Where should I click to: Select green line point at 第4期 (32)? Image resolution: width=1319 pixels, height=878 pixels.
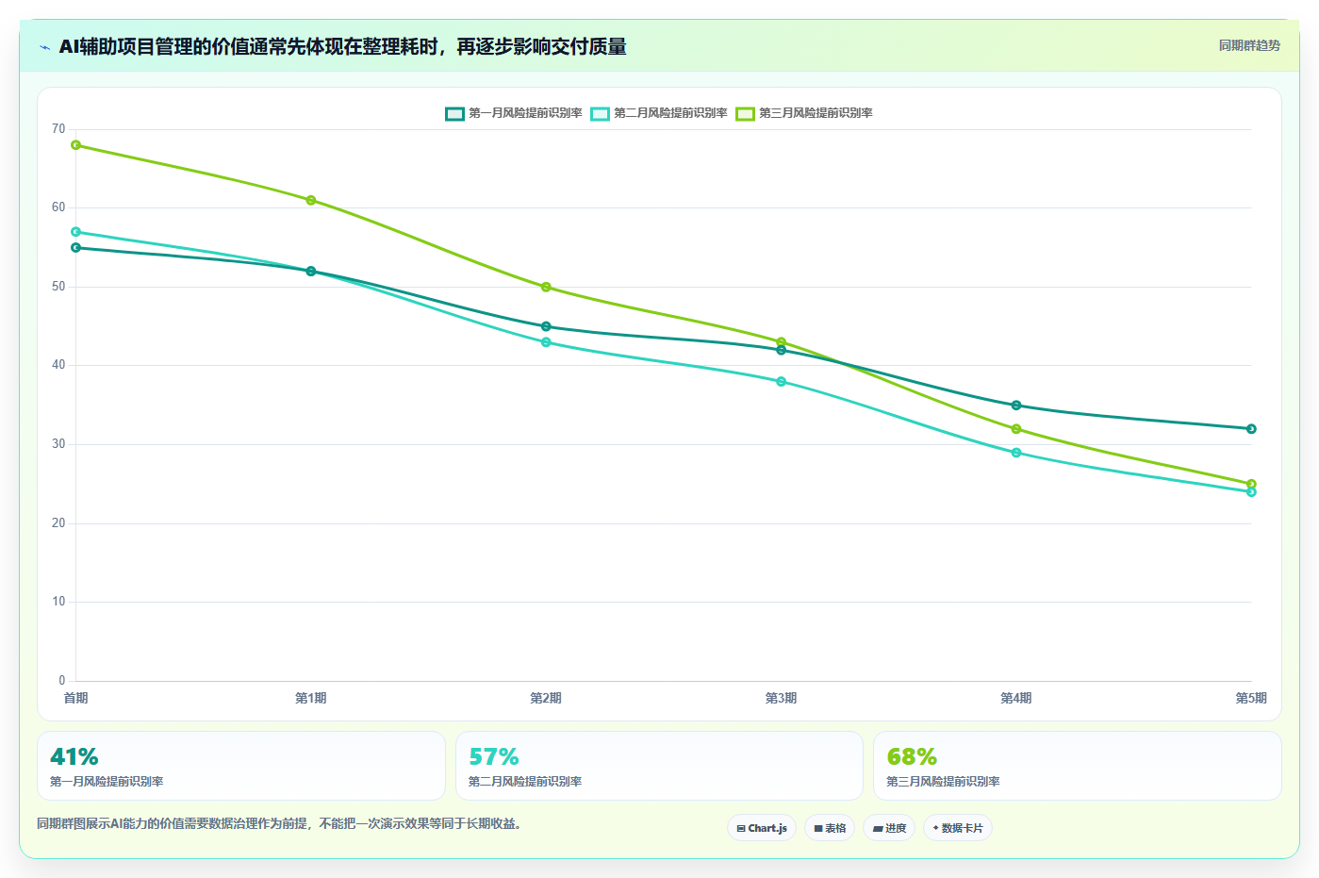click(x=1016, y=429)
